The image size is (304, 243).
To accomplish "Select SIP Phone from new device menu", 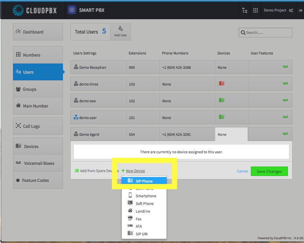I will pyautogui.click(x=144, y=181).
